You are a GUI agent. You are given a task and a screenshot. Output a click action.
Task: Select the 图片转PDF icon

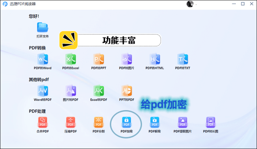tap(71, 91)
